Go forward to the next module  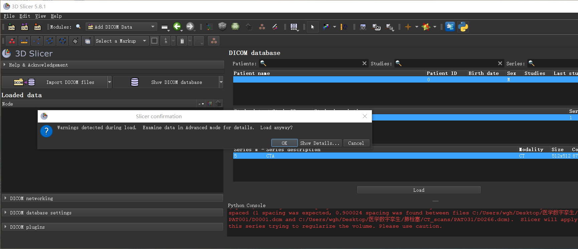tap(190, 26)
